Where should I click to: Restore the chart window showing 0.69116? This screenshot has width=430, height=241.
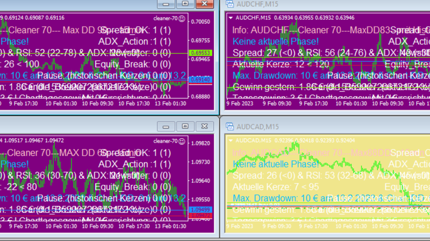coord(185,4)
